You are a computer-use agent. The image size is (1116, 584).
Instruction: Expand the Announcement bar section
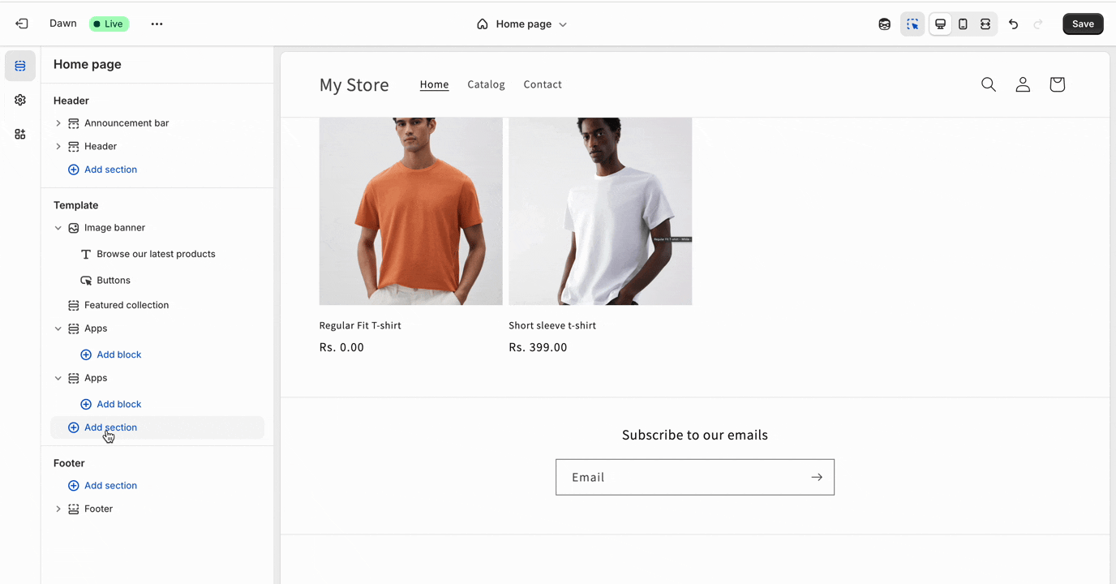click(58, 122)
